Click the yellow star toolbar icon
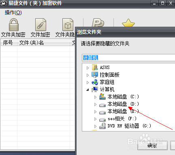The width and height of the screenshot is (175, 155). tap(128, 23)
